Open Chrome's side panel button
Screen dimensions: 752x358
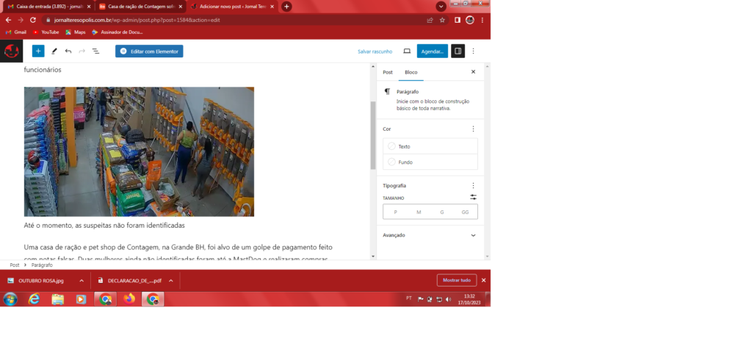(x=458, y=20)
